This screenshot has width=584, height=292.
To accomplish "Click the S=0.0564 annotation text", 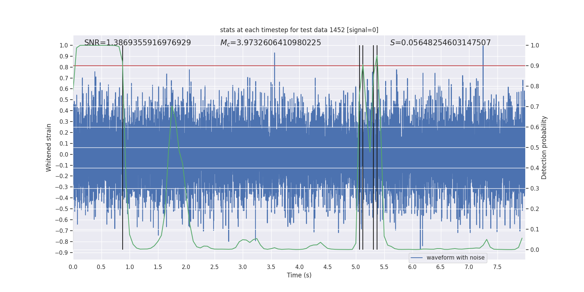I will [440, 43].
